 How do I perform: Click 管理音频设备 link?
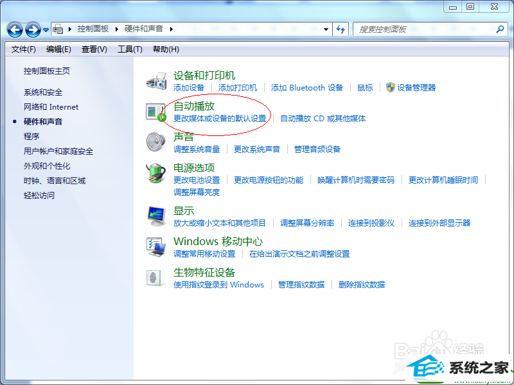(317, 150)
